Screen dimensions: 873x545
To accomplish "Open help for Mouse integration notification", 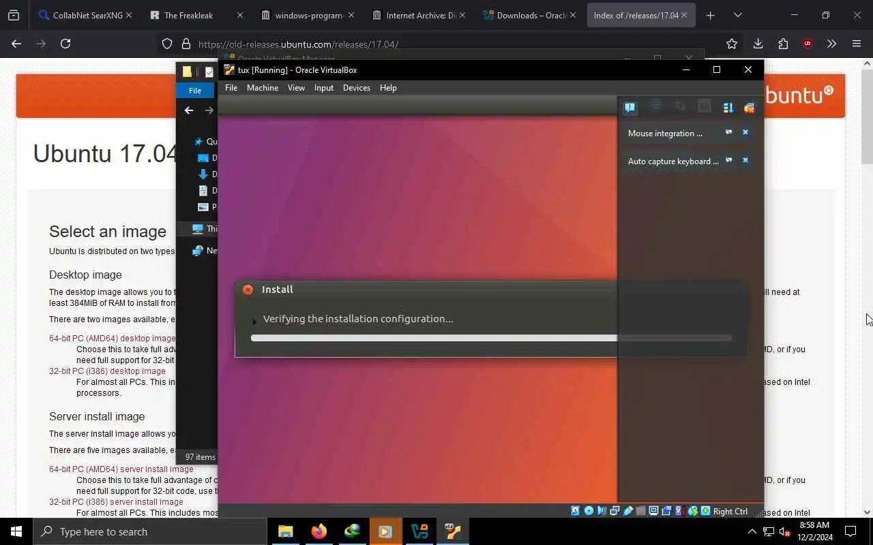I will tap(728, 132).
